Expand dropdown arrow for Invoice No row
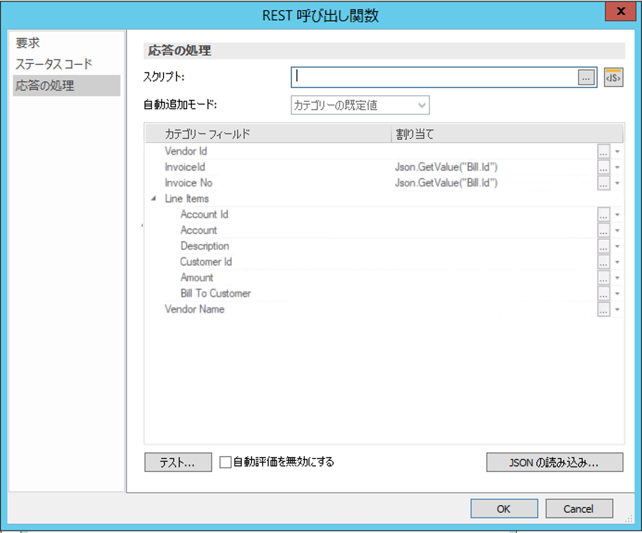 [617, 183]
